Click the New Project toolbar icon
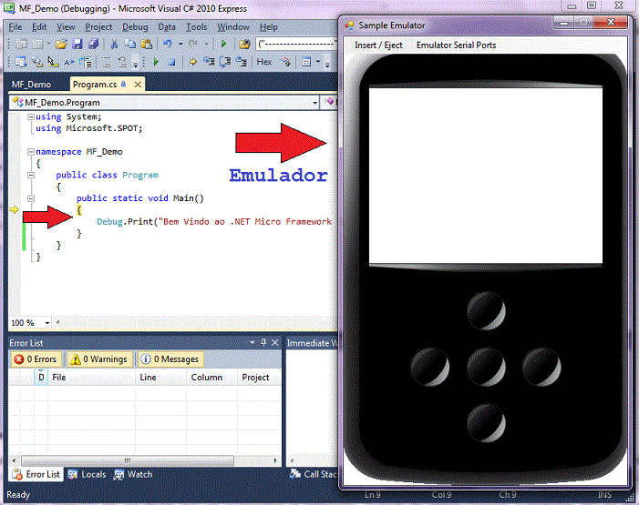Image resolution: width=639 pixels, height=505 pixels. tap(22, 44)
